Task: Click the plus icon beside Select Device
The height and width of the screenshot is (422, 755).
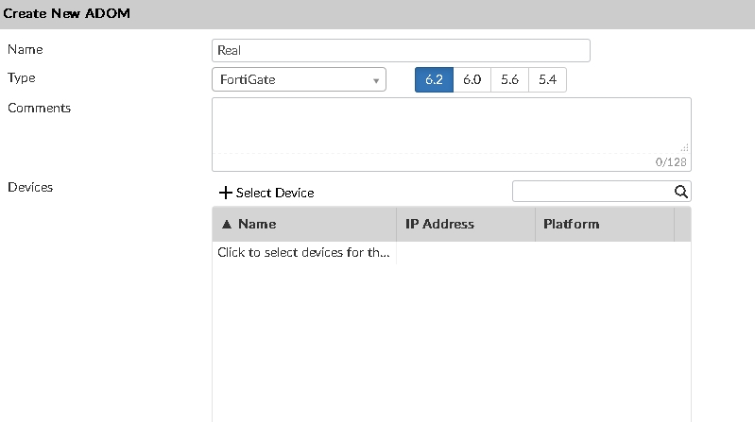Action: (x=225, y=193)
